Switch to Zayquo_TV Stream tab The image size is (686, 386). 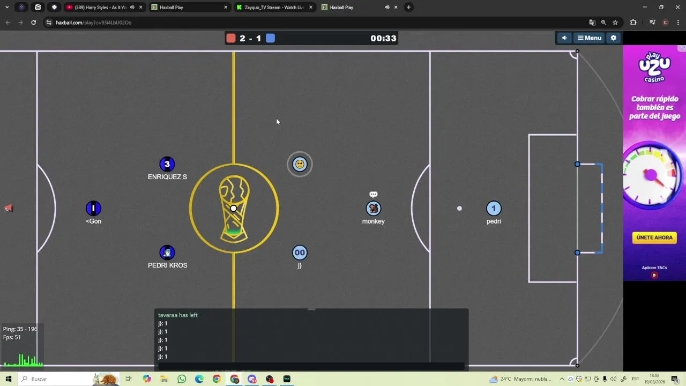tap(273, 8)
